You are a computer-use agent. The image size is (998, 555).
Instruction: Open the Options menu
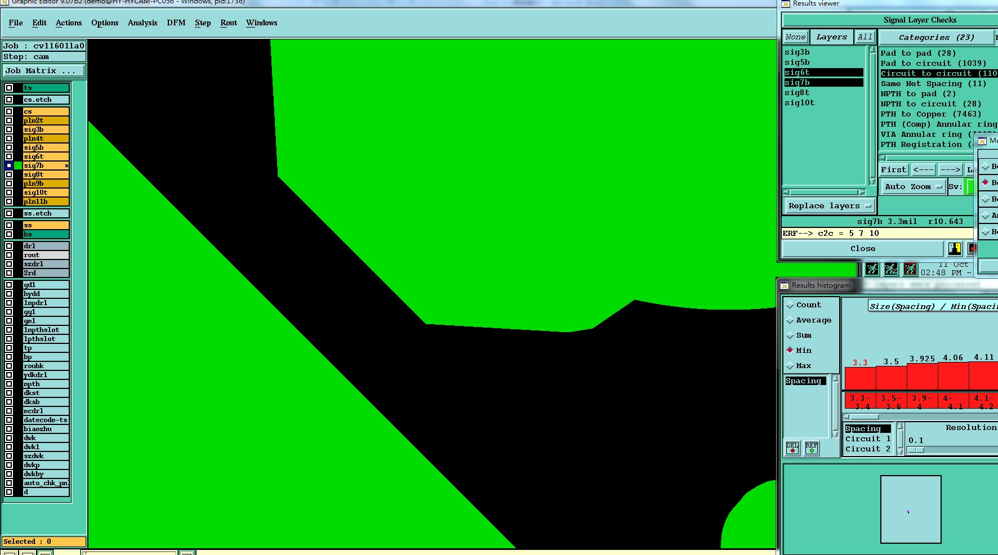point(105,23)
